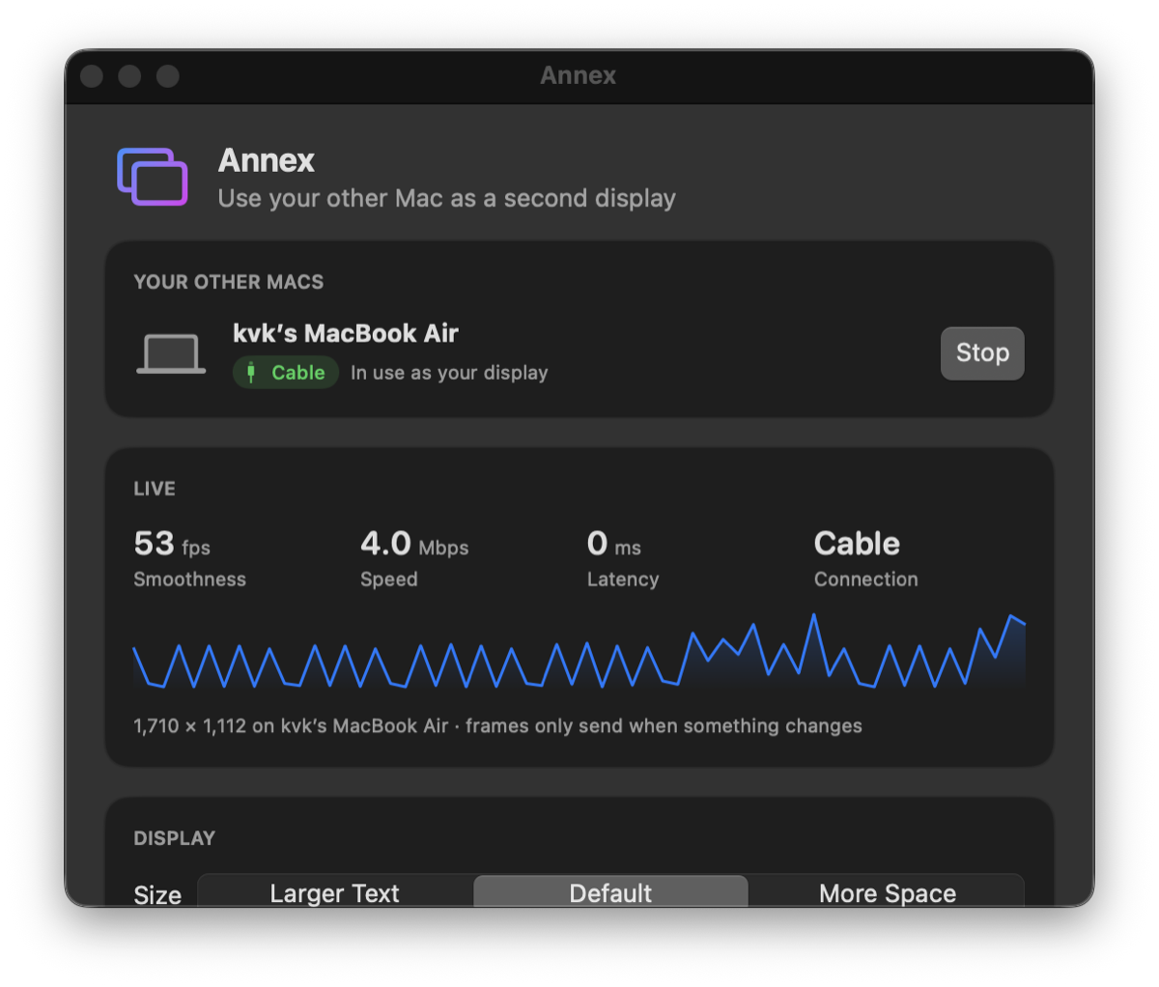1159x987 pixels.
Task: Click the 'In use as your display' status
Action: 449,373
